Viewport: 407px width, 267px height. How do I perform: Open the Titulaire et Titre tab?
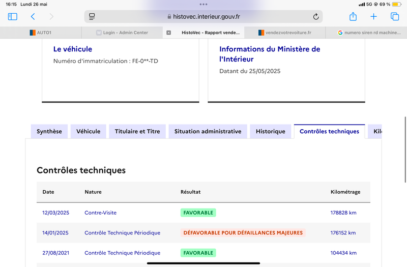pyautogui.click(x=137, y=131)
